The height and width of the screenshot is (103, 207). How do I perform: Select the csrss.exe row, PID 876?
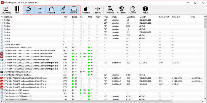click(102, 90)
